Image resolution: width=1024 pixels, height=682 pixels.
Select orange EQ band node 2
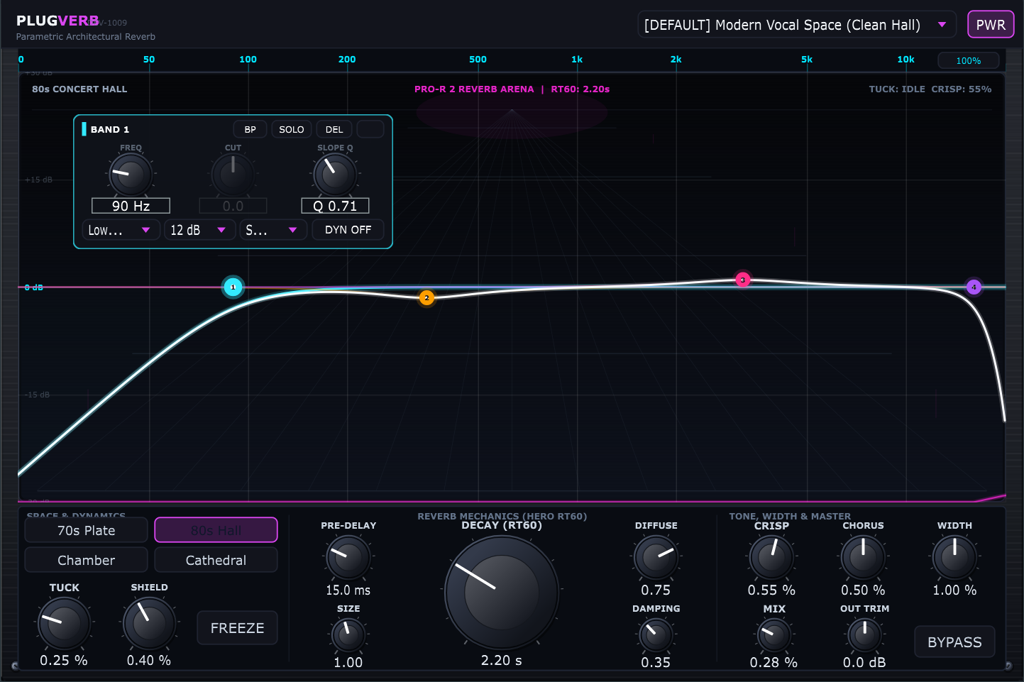pyautogui.click(x=426, y=298)
